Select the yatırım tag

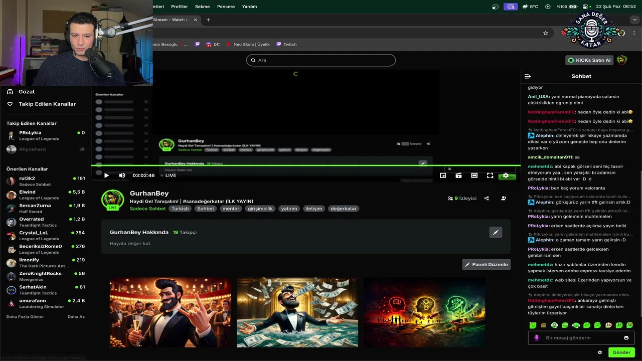(x=289, y=209)
